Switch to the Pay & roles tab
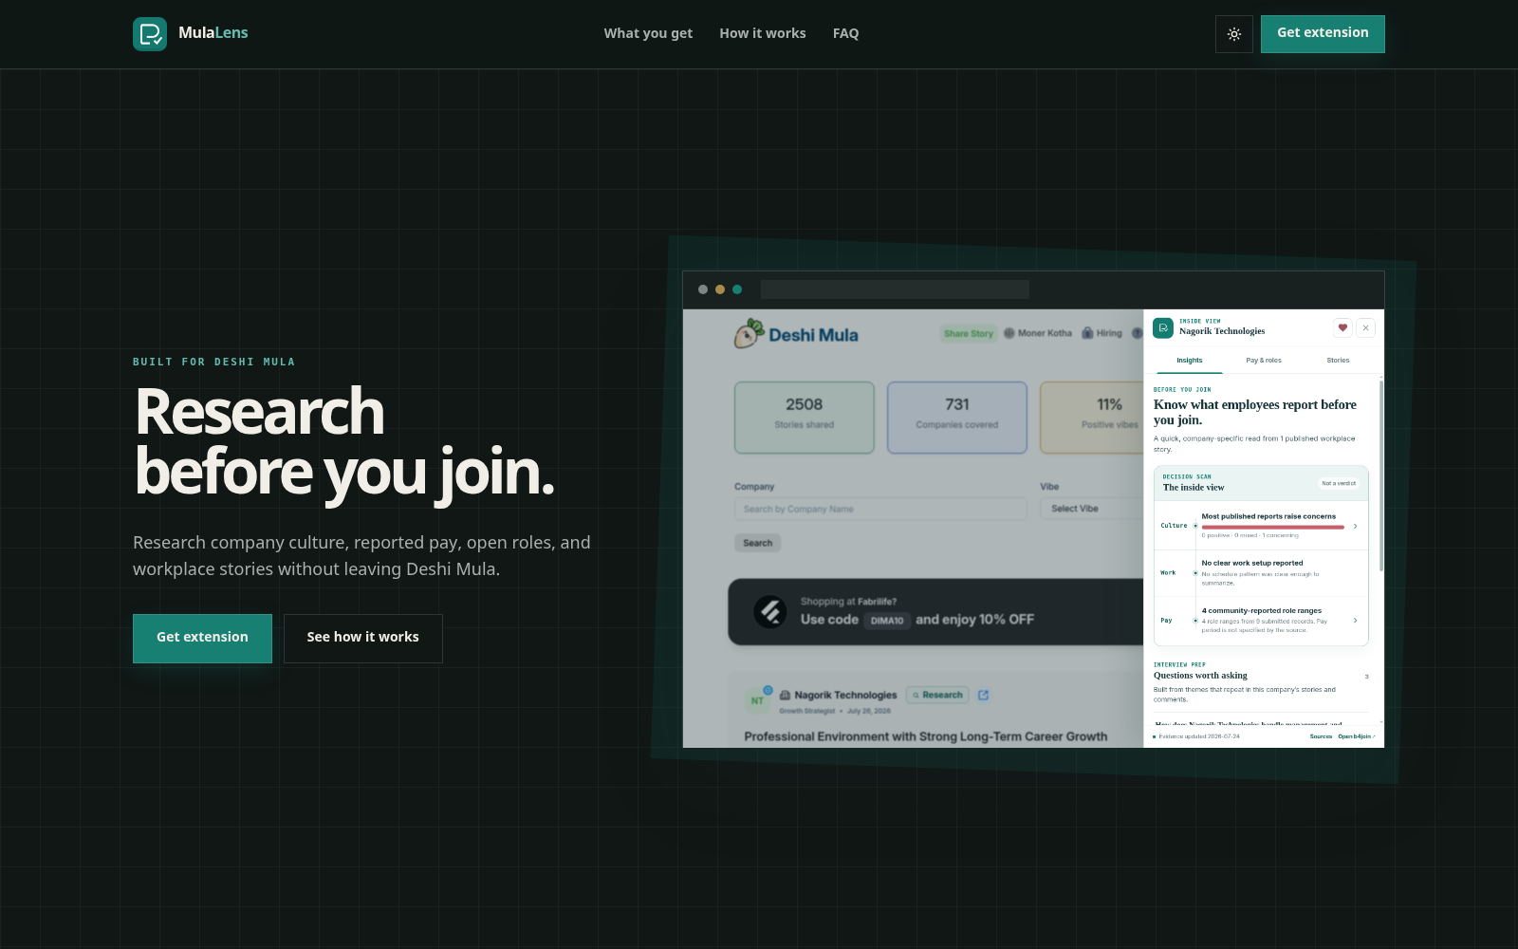 [1264, 361]
